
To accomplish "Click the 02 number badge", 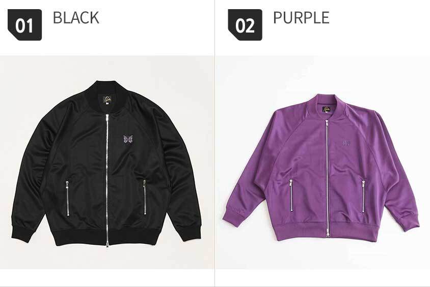I will tap(245, 25).
